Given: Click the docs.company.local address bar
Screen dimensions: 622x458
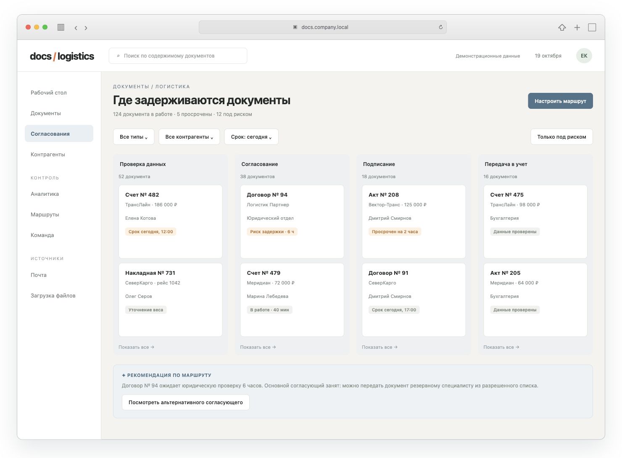Looking at the screenshot, I should 323,27.
